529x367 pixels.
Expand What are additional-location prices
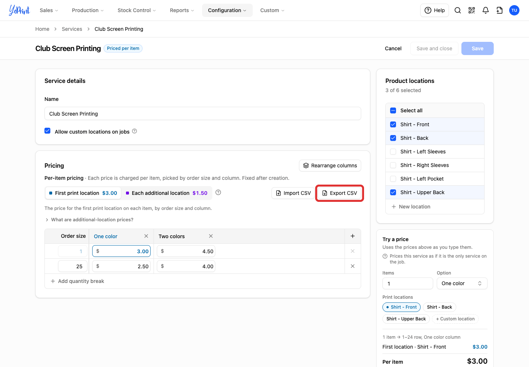coord(89,219)
